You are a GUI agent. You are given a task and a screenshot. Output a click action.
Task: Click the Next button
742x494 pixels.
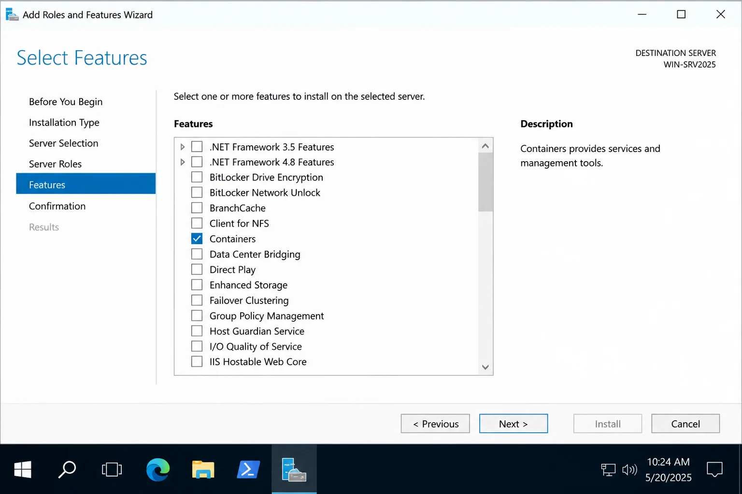[514, 424]
